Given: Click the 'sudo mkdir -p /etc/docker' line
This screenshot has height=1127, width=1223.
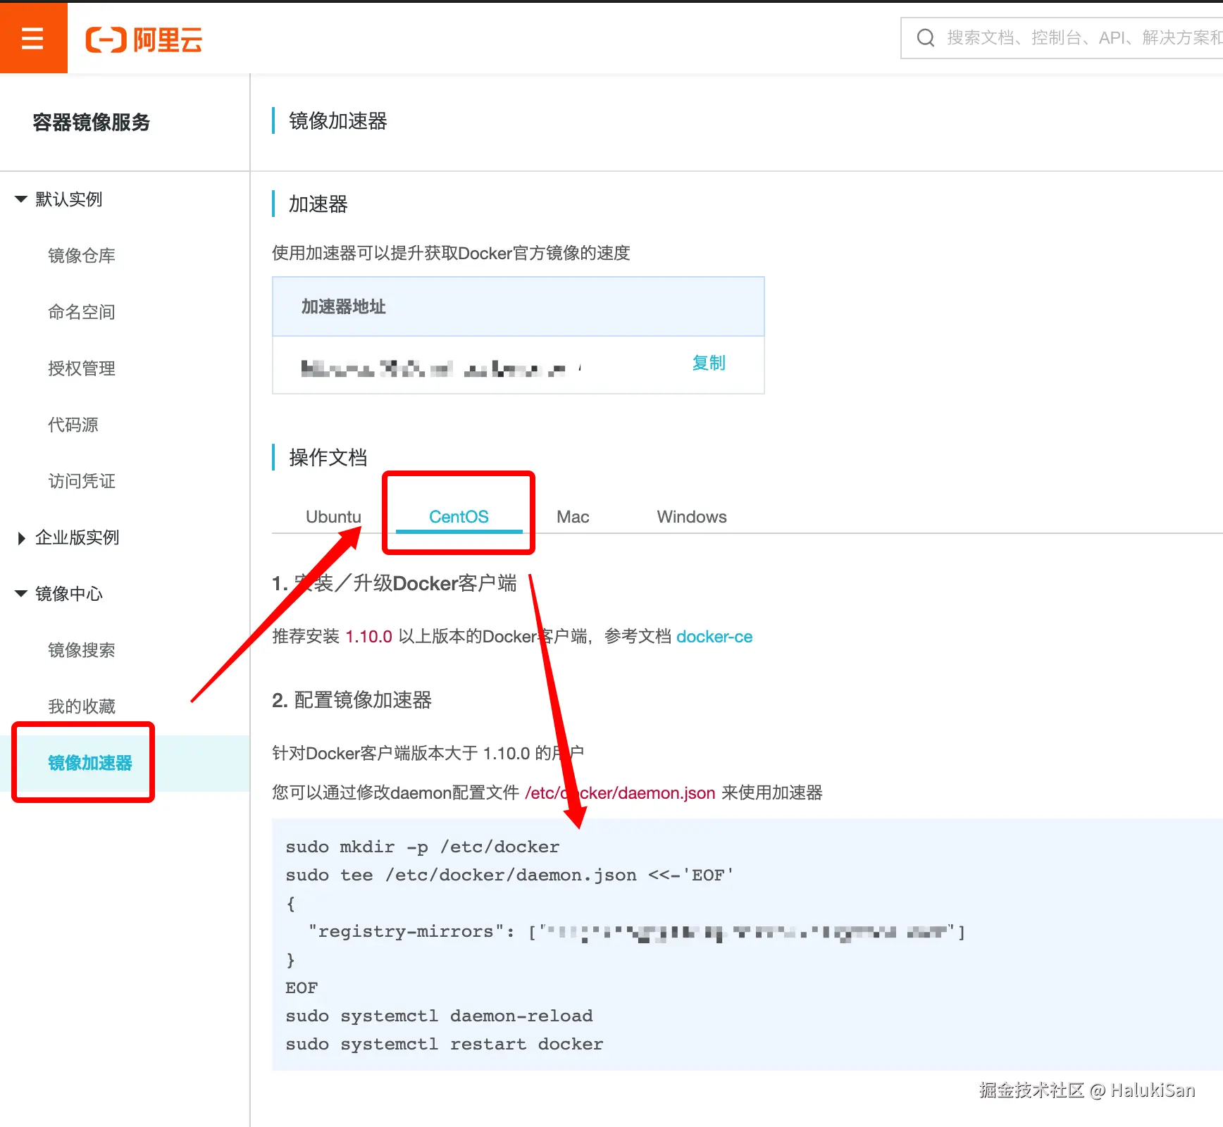Looking at the screenshot, I should pyautogui.click(x=423, y=847).
